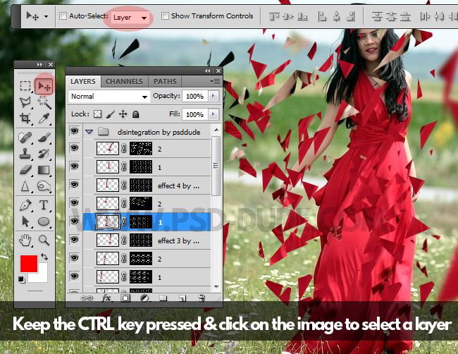Select the Healing Brush tool

25,138
